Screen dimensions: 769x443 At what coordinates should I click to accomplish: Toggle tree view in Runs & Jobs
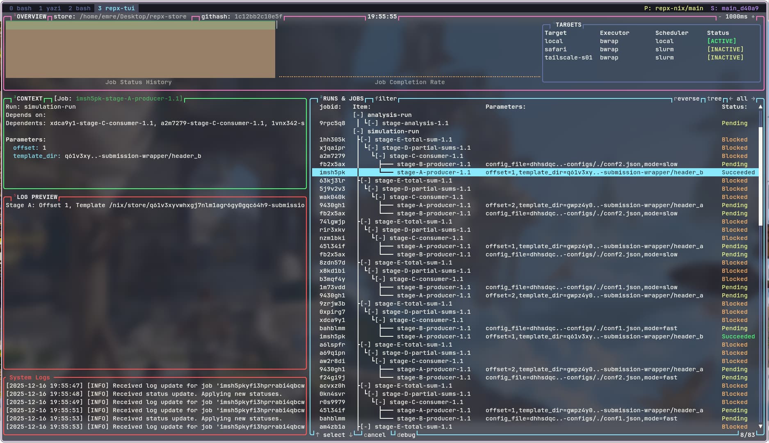(x=714, y=99)
